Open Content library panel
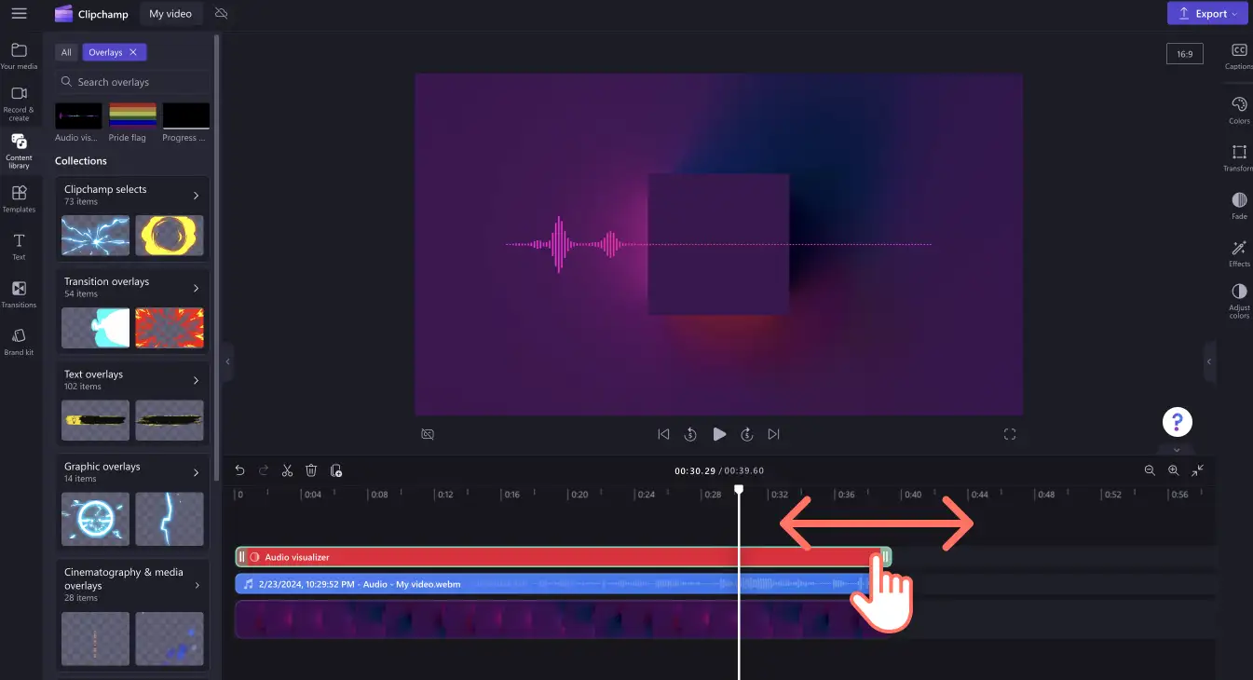The image size is (1253, 680). point(19,151)
